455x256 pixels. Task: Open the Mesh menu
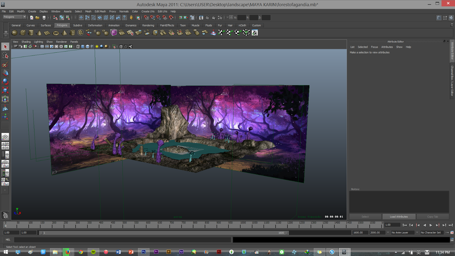[x=88, y=11]
